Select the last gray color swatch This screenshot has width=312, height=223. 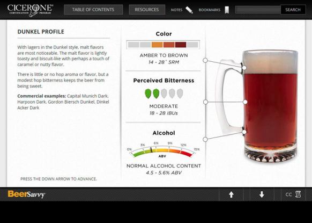192,45
